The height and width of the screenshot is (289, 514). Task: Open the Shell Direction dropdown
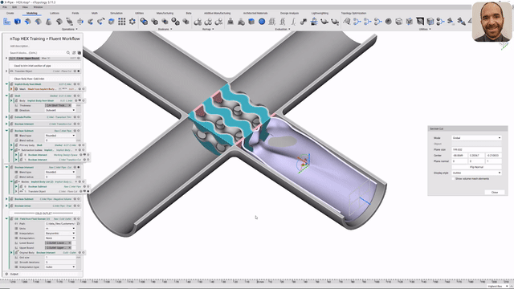[x=60, y=110]
